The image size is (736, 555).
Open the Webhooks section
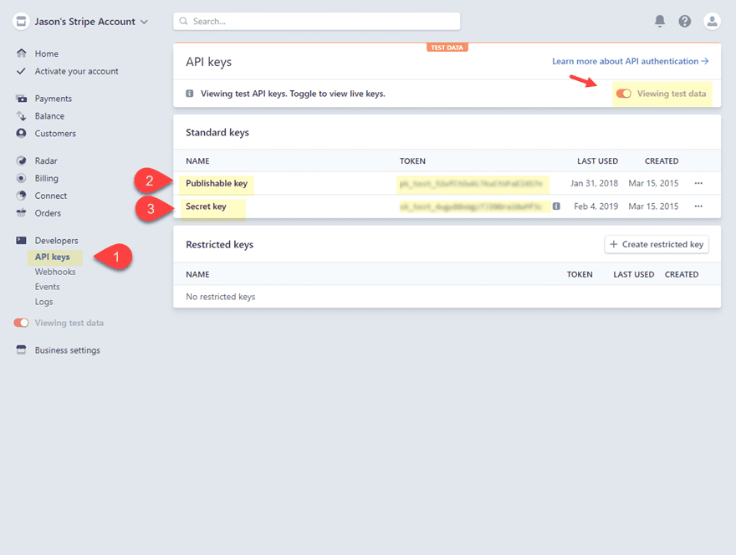pos(55,272)
